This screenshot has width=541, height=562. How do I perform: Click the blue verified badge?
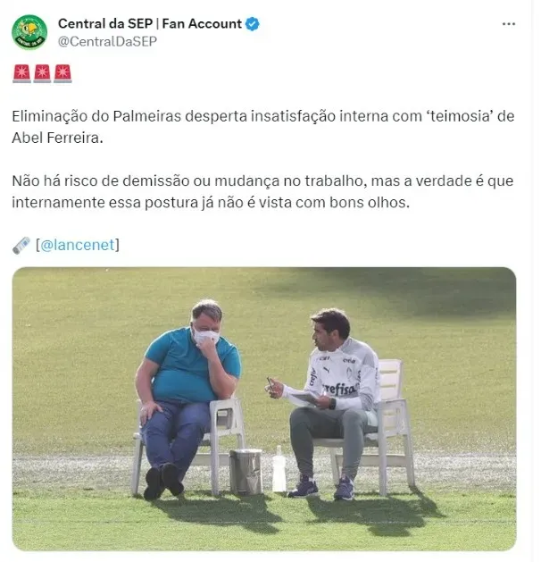coord(253,24)
